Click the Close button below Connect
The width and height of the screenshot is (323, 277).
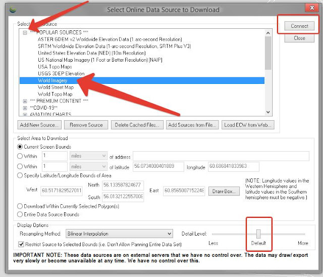click(299, 38)
